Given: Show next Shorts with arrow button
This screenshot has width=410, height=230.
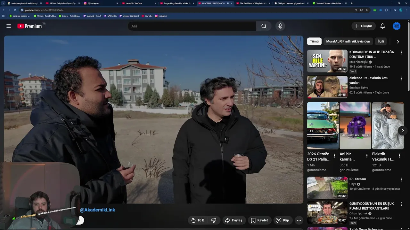Looking at the screenshot, I should pyautogui.click(x=403, y=131).
